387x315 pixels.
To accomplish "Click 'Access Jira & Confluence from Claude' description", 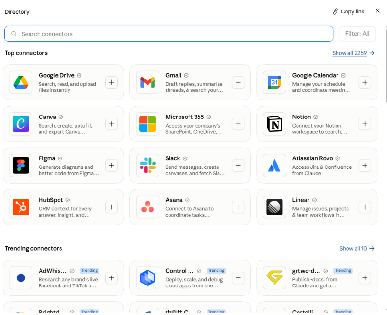I will 322,170.
